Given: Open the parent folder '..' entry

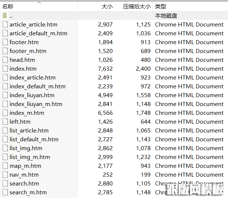Looking at the screenshot, I should point(11,16).
